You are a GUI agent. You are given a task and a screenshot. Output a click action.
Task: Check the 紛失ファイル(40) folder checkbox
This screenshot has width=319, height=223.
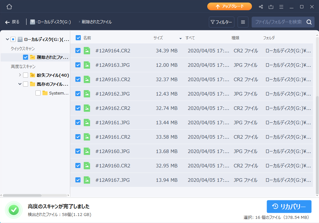pyautogui.click(x=26, y=75)
